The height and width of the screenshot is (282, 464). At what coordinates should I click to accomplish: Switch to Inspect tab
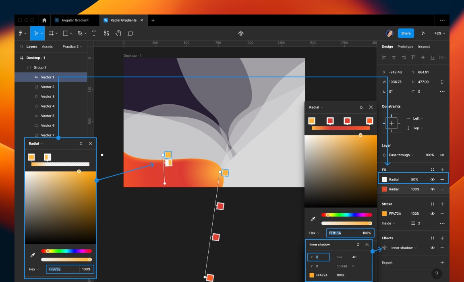tap(424, 46)
